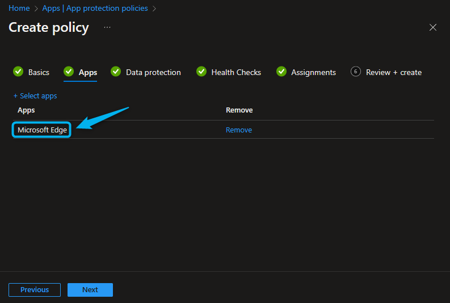Click the green checkmark next to Data protection
The image size is (450, 303).
click(x=116, y=72)
